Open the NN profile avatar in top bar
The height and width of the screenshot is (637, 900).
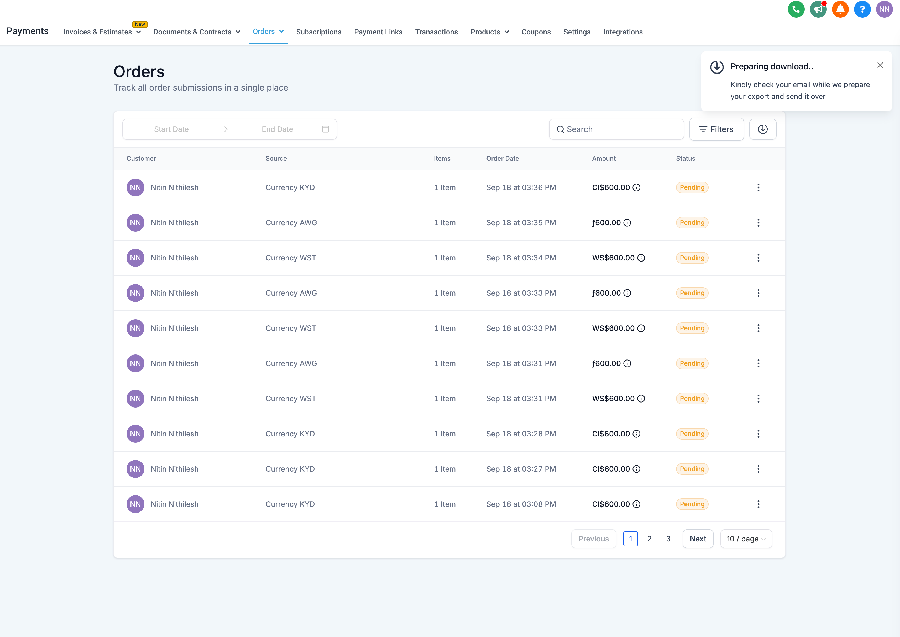(884, 9)
